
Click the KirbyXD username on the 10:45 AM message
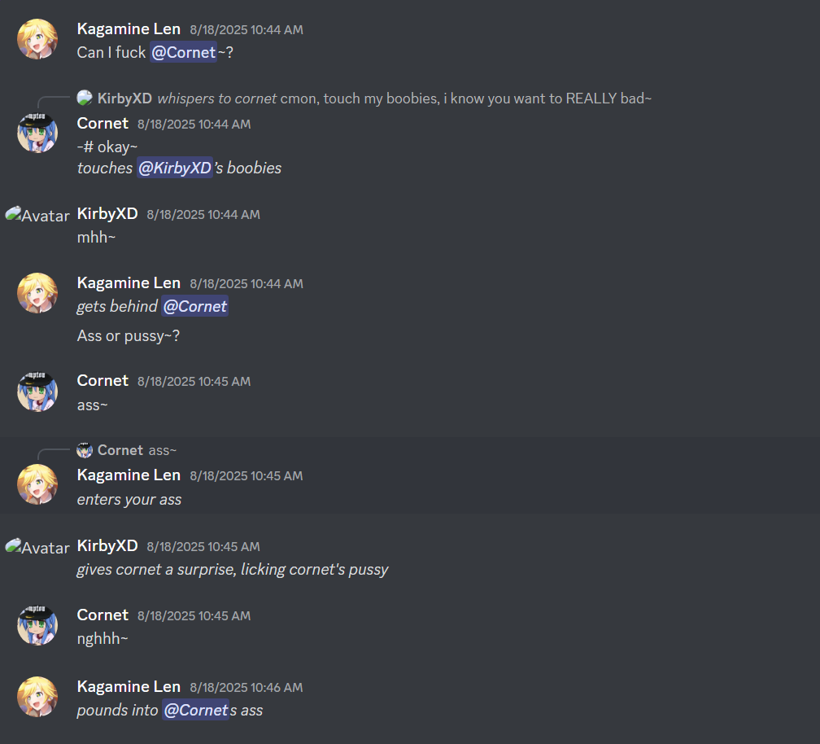[107, 545]
